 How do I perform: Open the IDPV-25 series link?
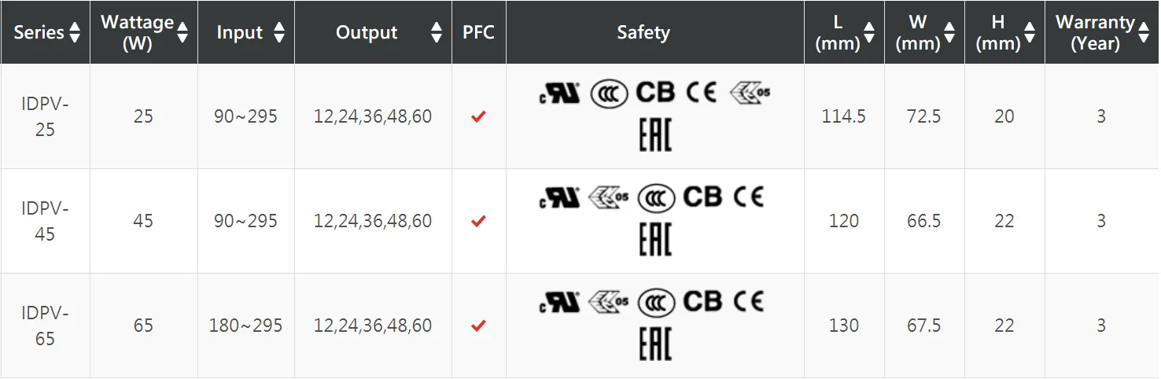pos(45,116)
